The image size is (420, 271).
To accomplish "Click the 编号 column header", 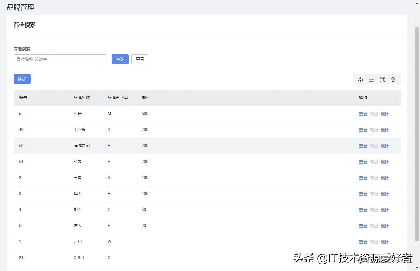I will 23,98.
